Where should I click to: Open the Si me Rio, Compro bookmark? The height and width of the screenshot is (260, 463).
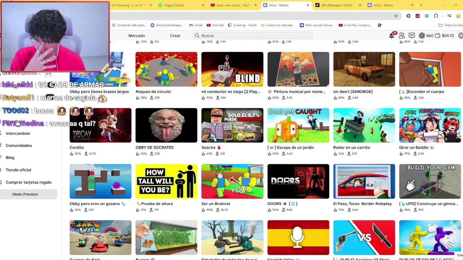(355, 25)
